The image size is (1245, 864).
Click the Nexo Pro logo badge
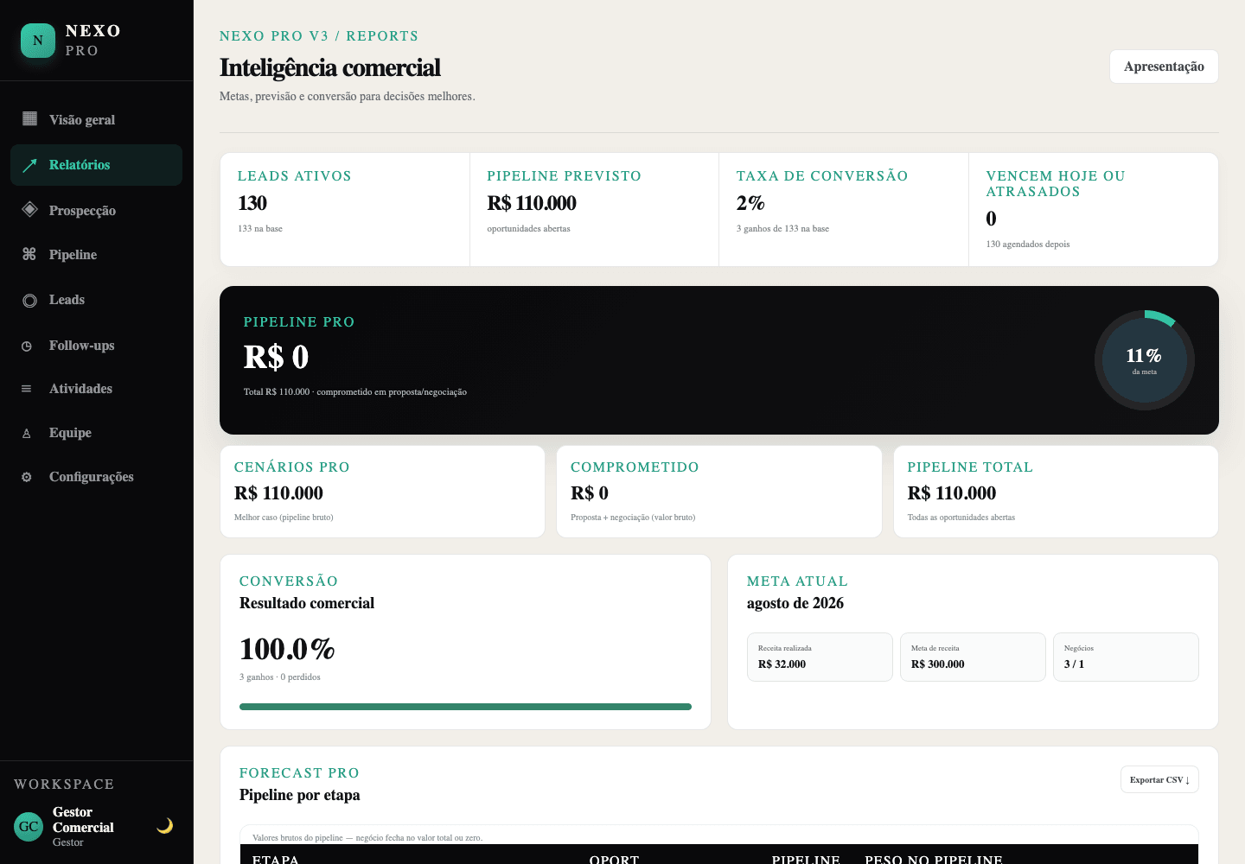pos(38,41)
